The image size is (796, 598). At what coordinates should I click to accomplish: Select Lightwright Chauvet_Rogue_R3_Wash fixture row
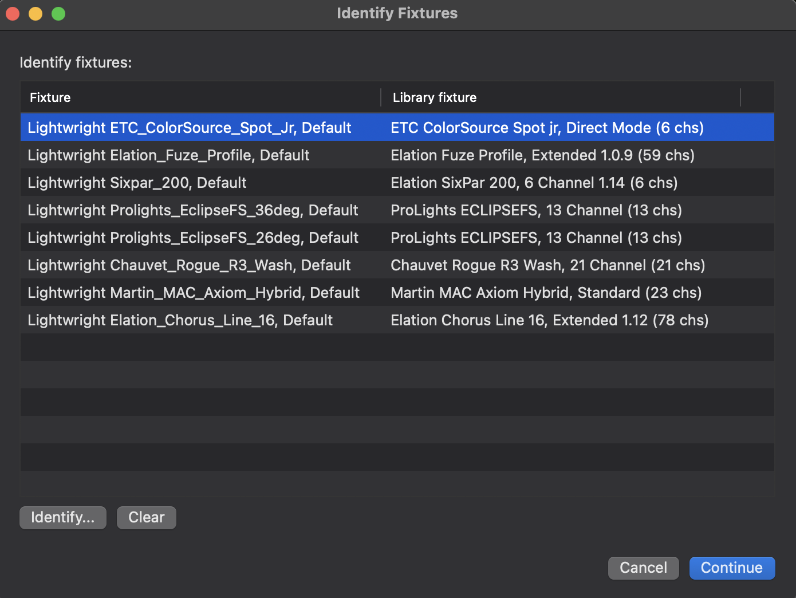tap(189, 265)
